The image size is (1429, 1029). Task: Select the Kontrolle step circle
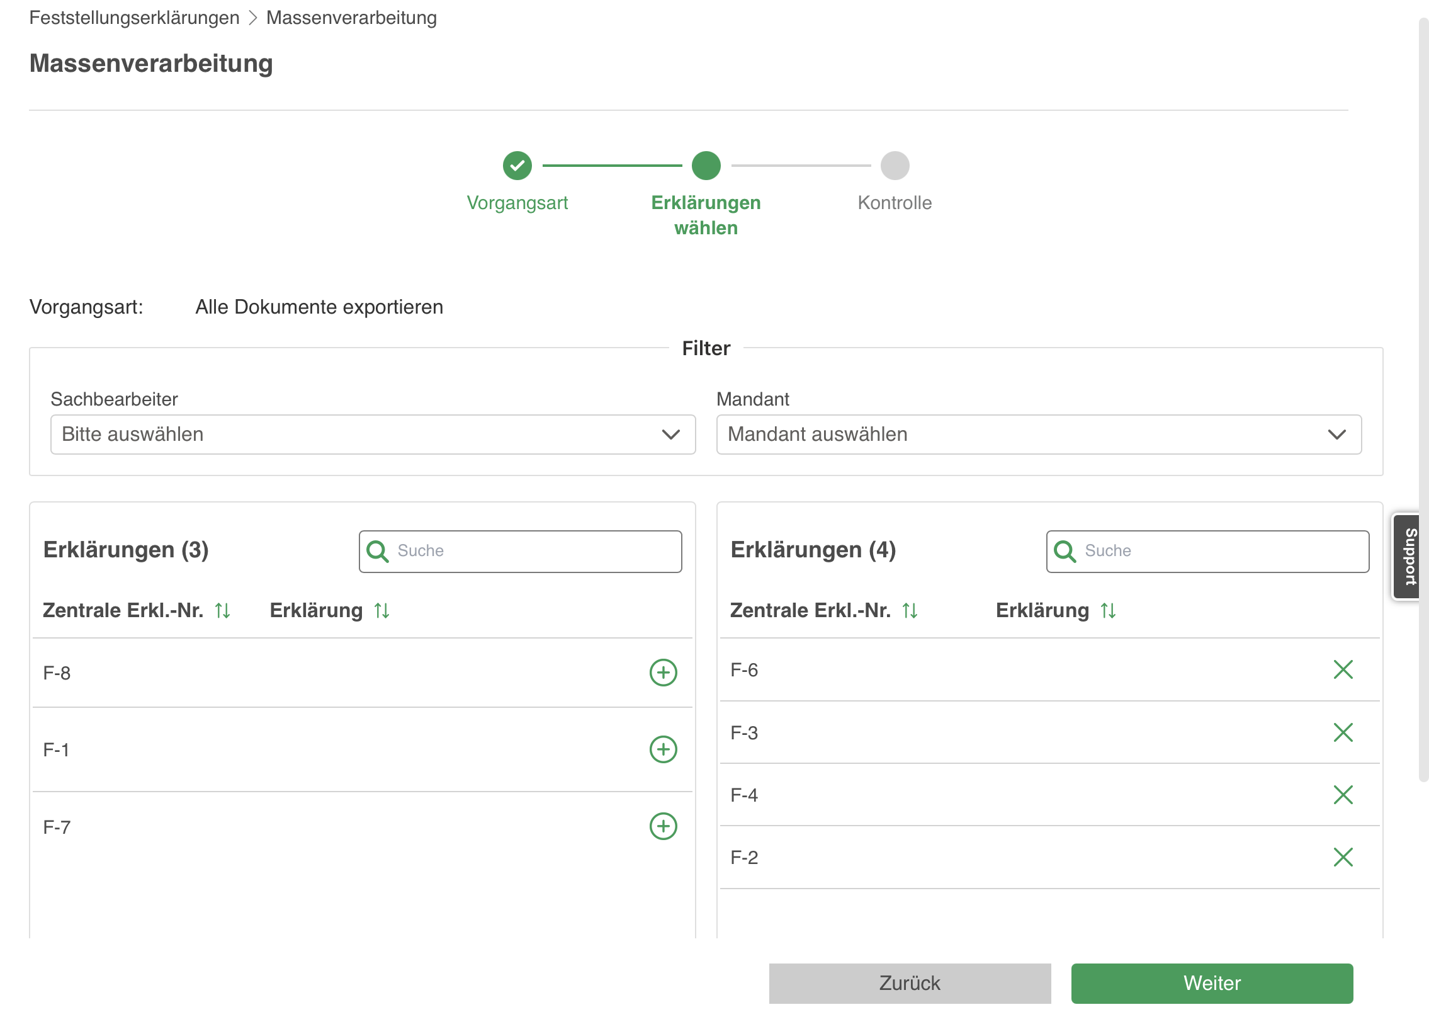(895, 166)
